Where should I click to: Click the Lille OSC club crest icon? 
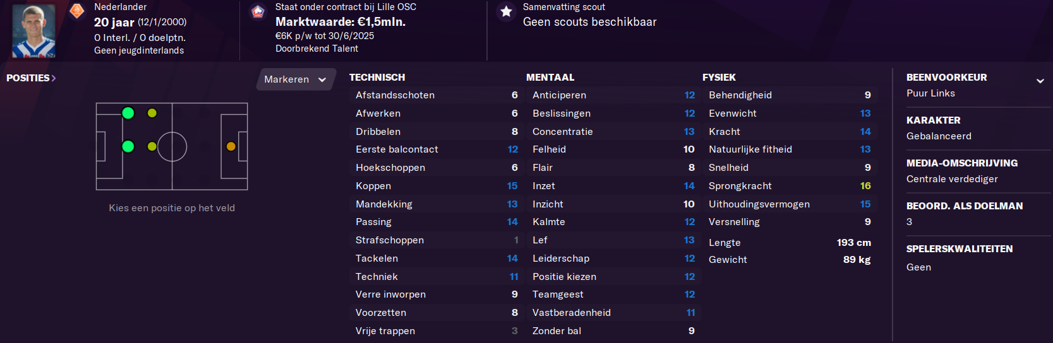pos(258,11)
